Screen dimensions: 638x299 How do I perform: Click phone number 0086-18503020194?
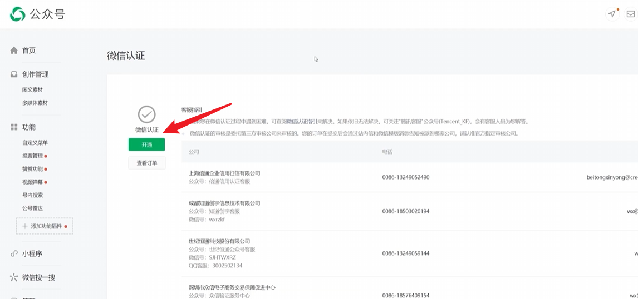406,211
